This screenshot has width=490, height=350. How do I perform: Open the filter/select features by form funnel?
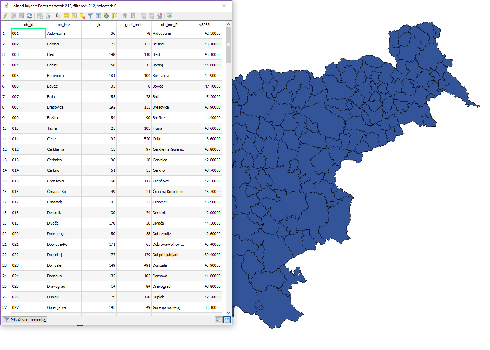90,16
